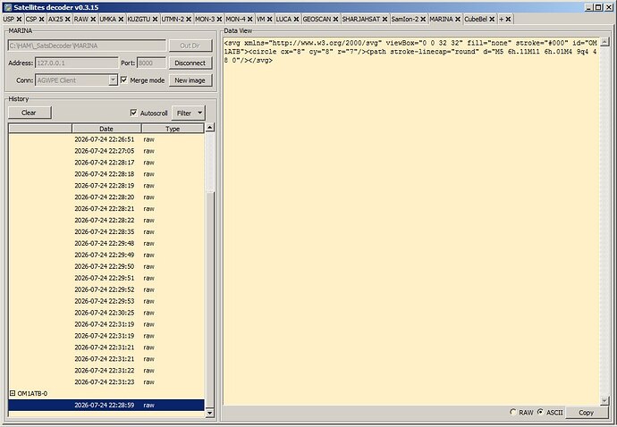Click the output directory path field
This screenshot has height=427, width=617.
87,46
